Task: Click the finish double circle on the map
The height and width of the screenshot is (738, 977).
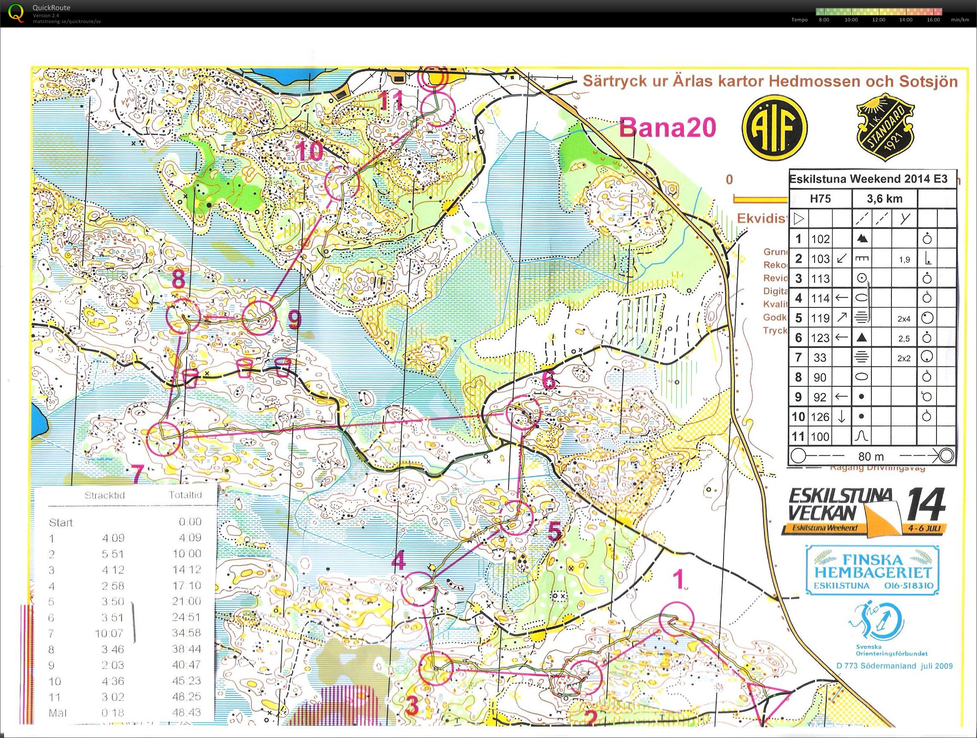Action: 433,78
